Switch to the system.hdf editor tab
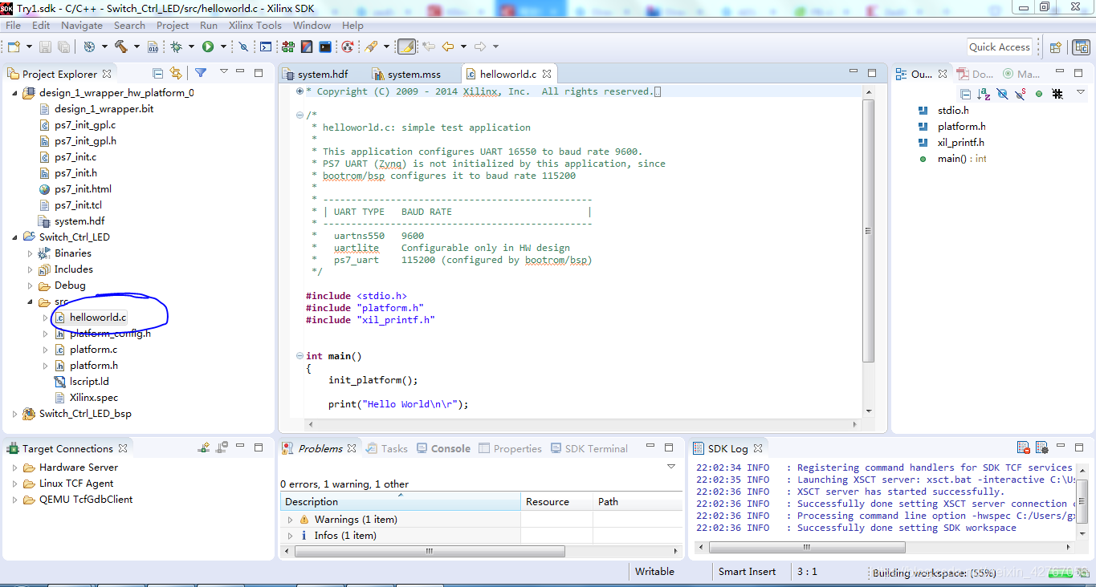The image size is (1096, 587). point(316,74)
